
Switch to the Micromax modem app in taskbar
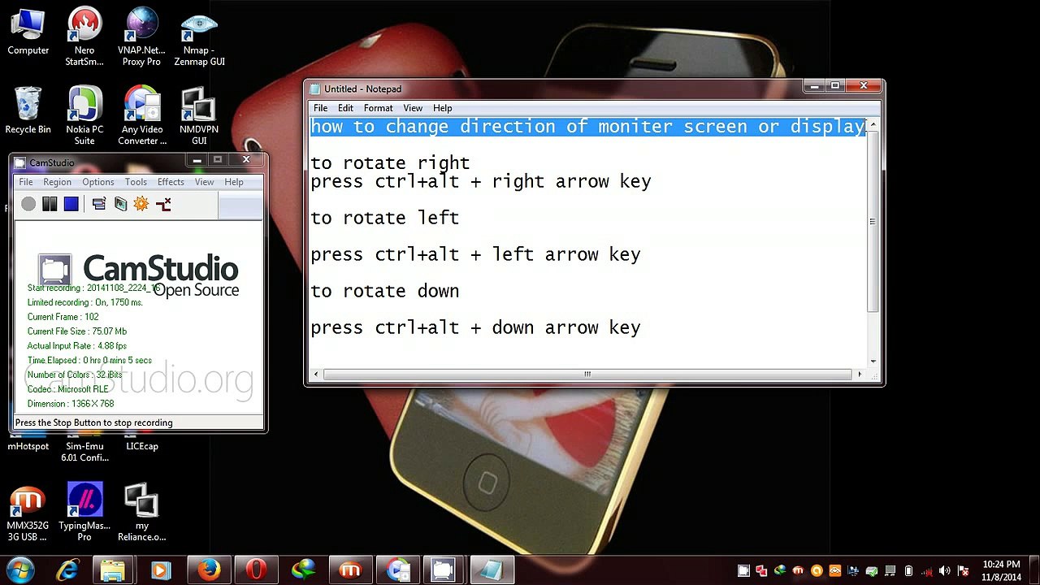tap(350, 570)
